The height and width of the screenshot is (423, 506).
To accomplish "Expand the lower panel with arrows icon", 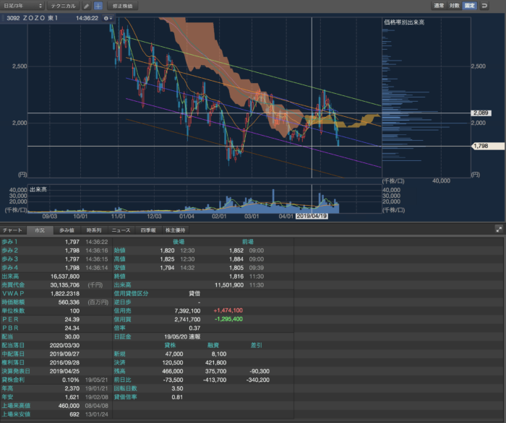I will coord(499,229).
